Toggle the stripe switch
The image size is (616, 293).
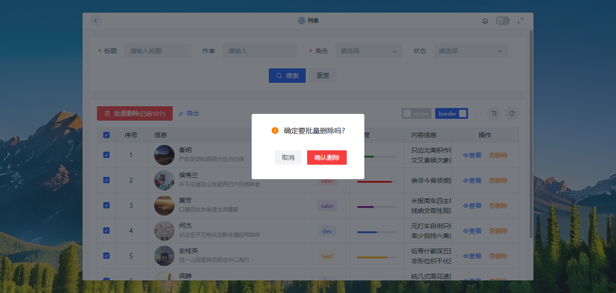pos(417,113)
